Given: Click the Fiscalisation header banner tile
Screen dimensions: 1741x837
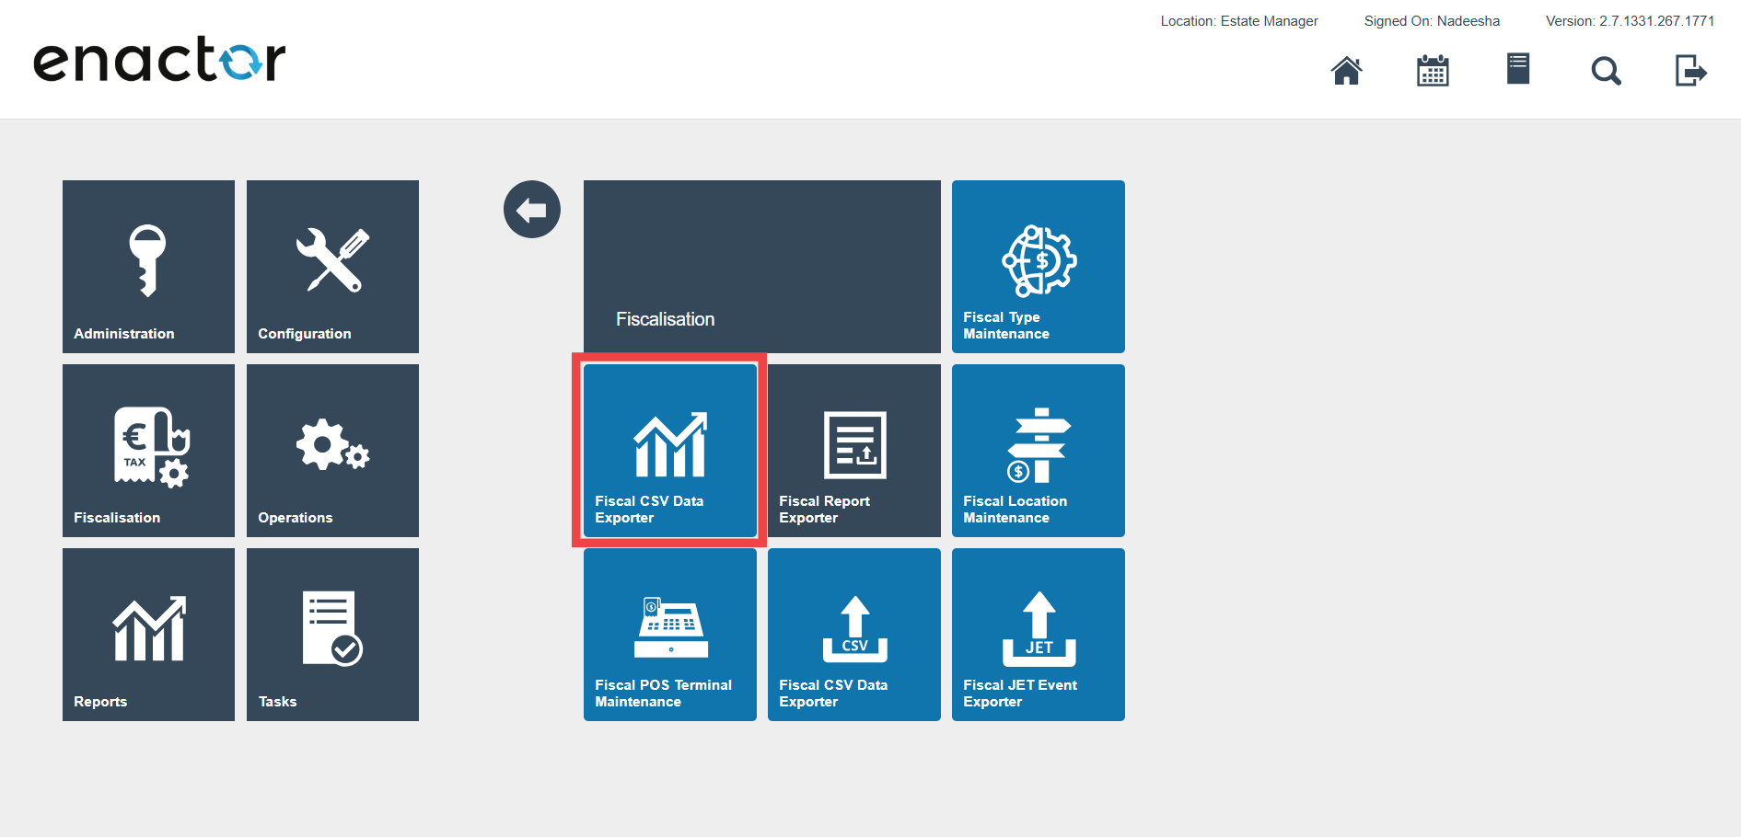Looking at the screenshot, I should (x=762, y=267).
